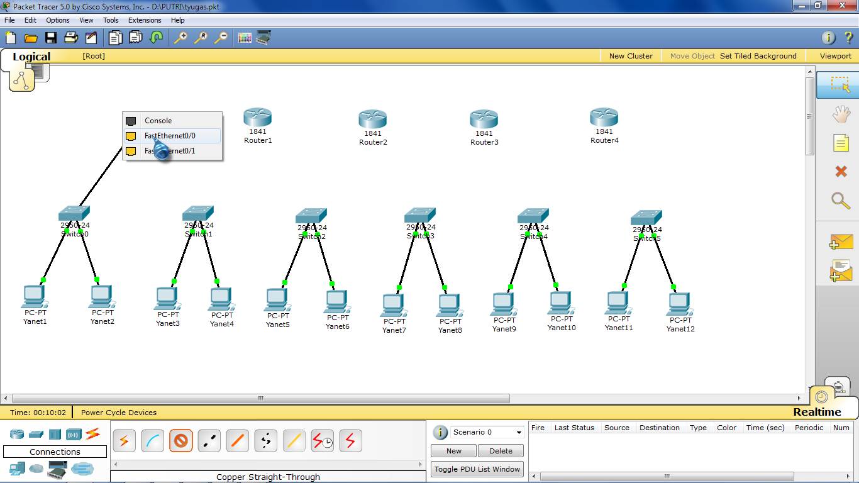The height and width of the screenshot is (483, 859).
Task: Select the Custom Made Devices category
Action: point(57,469)
